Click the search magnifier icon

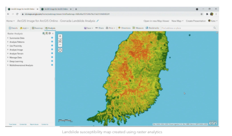pyautogui.click(x=215, y=28)
